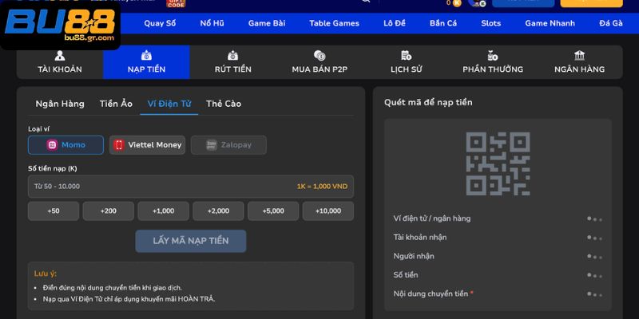This screenshot has width=639, height=319.
Task: Choose Viettel Money as wallet type
Action: pos(147,145)
